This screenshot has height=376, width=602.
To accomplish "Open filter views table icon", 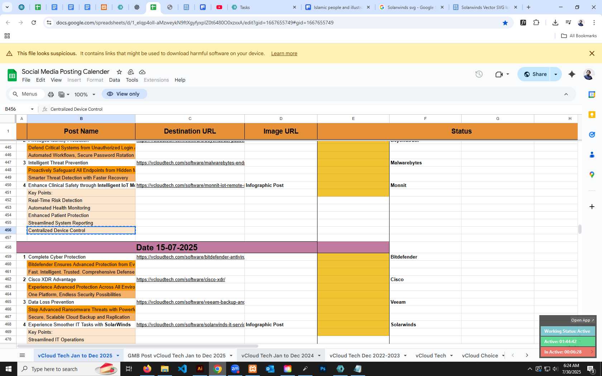I will click(x=62, y=94).
